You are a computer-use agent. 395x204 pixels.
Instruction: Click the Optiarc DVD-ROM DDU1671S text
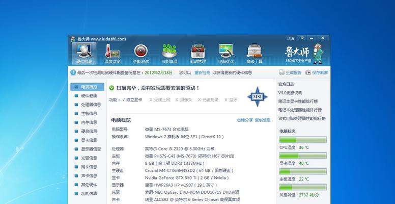point(192,192)
